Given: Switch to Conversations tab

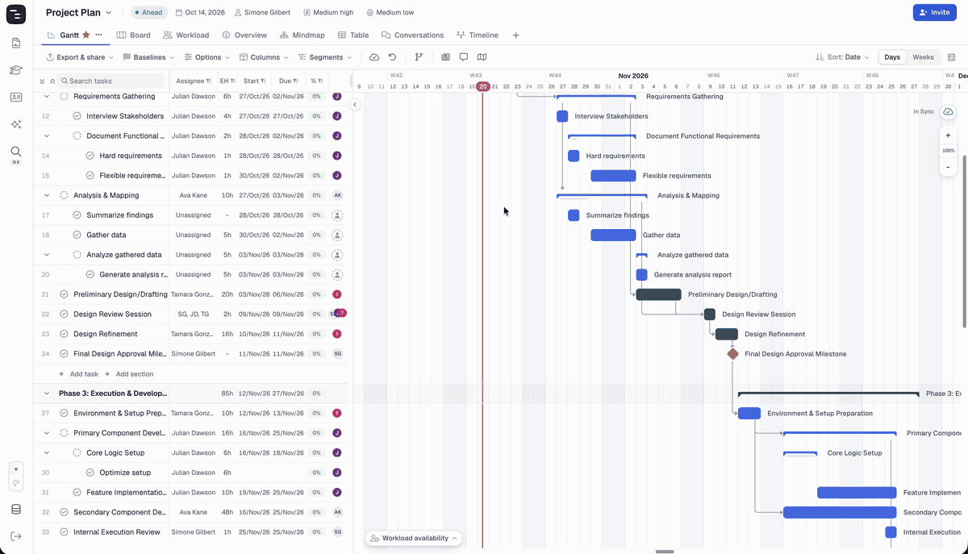Looking at the screenshot, I should [413, 35].
